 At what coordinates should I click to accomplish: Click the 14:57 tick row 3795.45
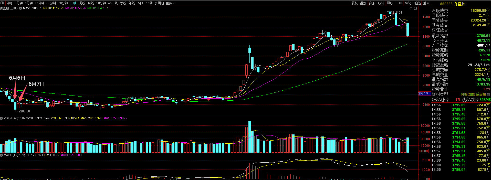click(461, 156)
